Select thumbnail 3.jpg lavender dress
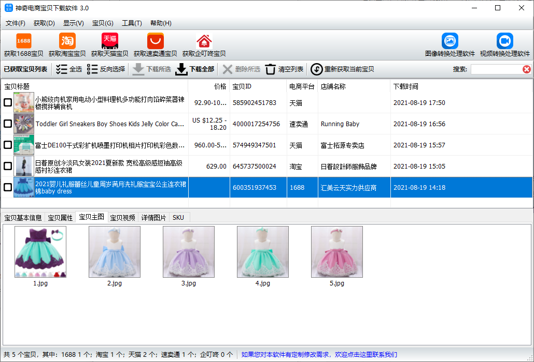This screenshot has height=362, width=534. (189, 252)
